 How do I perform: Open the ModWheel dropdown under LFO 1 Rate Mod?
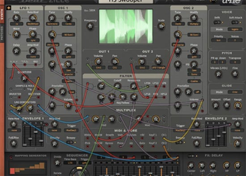pos(33,24)
